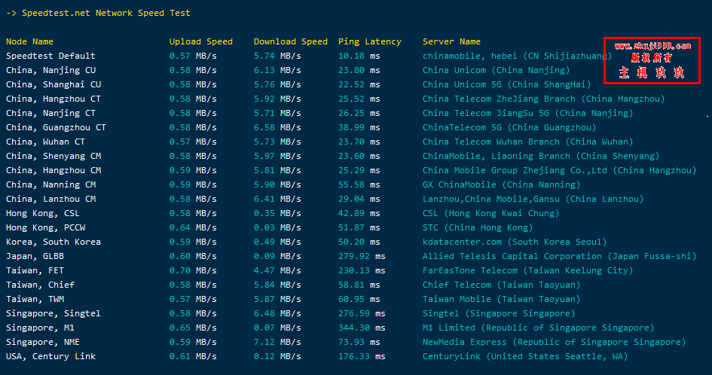The image size is (712, 375).
Task: Select the 'Taiwan, Chief' node name
Action: click(x=40, y=285)
